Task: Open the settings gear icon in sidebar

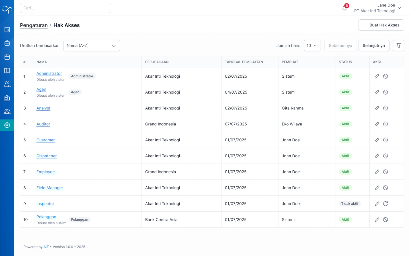Action: click(7, 125)
